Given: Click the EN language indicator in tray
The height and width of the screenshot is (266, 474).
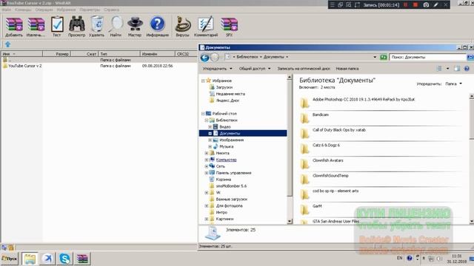Looking at the screenshot, I should pyautogui.click(x=400, y=258).
